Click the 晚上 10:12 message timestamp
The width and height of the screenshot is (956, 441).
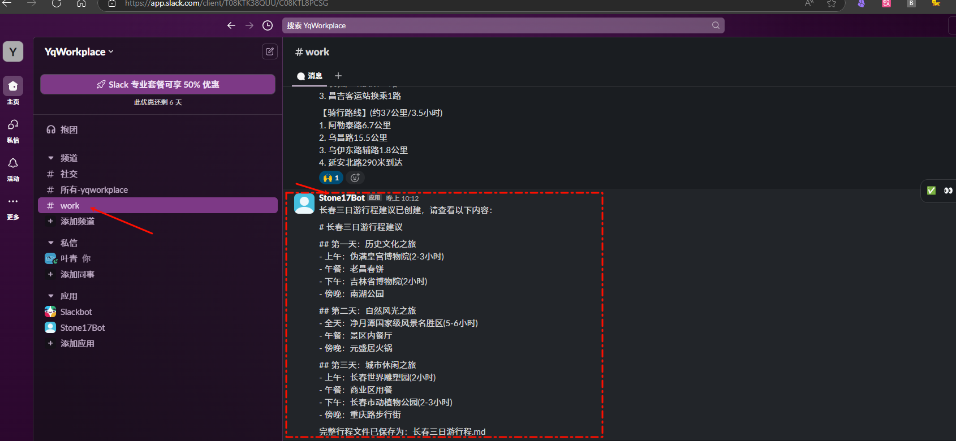(x=402, y=198)
